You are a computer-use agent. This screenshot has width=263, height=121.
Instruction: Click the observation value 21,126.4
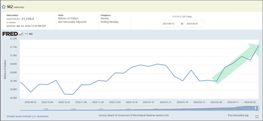pos(28,19)
